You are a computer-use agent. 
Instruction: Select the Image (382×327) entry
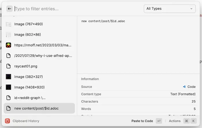(x=39, y=77)
